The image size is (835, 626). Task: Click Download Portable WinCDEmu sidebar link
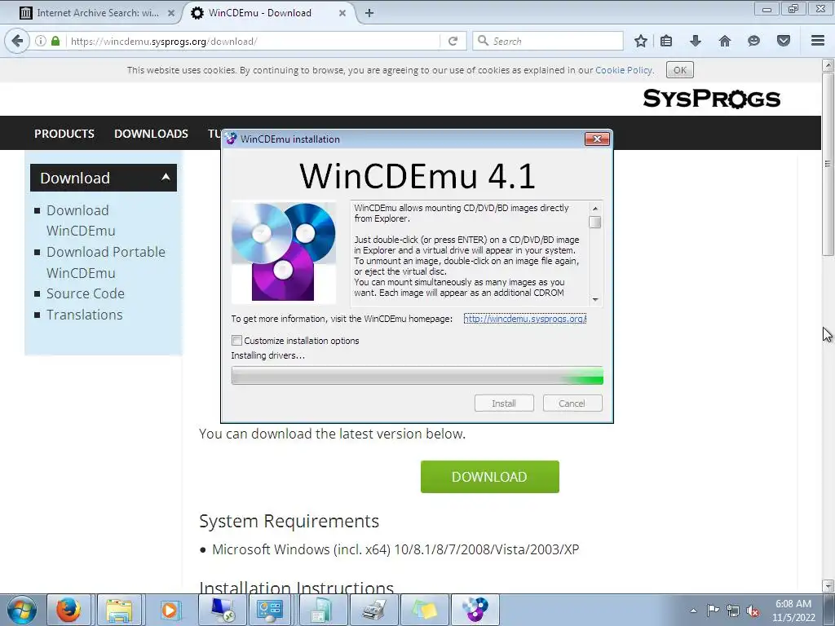(x=106, y=262)
